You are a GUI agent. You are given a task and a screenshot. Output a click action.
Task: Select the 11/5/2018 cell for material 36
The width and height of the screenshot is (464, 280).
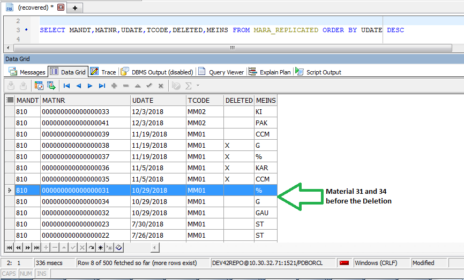click(x=158, y=168)
